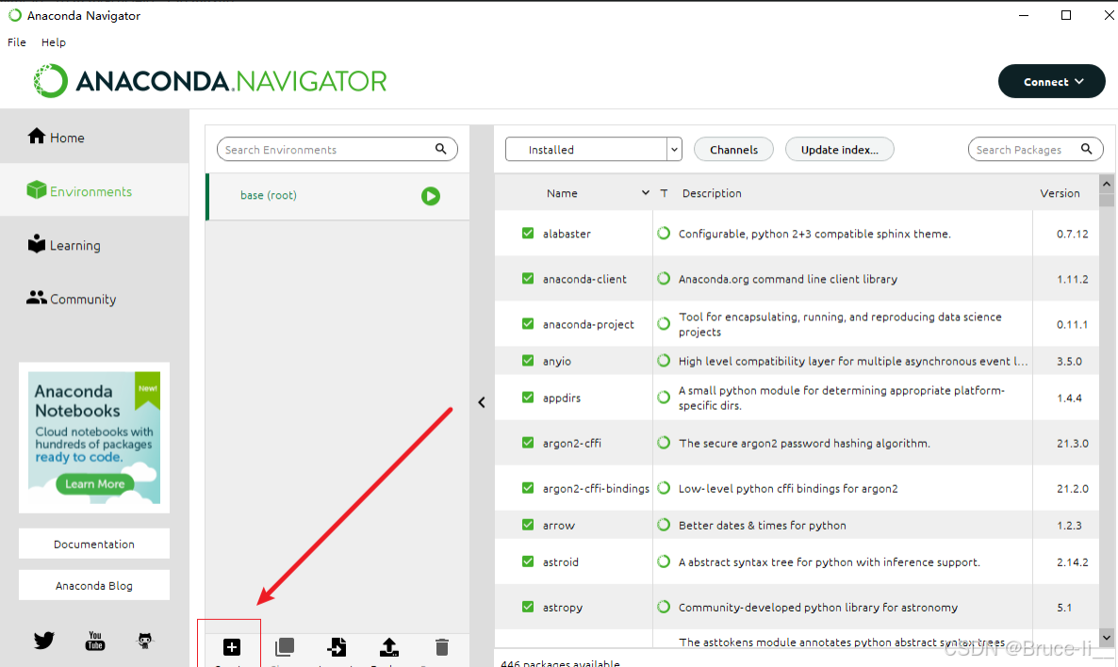1118x667 pixels.
Task: Toggle the astroid package checkbox
Action: (528, 561)
